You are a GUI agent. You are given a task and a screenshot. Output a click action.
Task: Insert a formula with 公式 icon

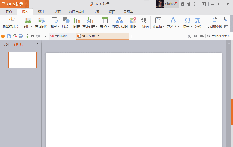click(198, 20)
